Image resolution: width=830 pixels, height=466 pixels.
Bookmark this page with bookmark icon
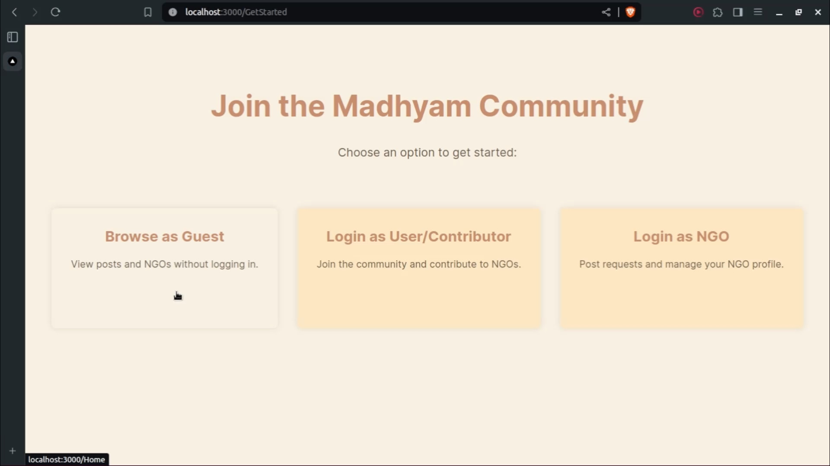(x=148, y=12)
